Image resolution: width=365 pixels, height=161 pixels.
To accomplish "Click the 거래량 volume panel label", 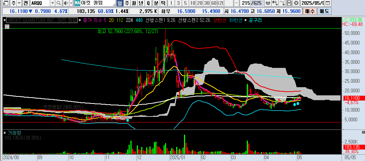I will coord(14,133).
